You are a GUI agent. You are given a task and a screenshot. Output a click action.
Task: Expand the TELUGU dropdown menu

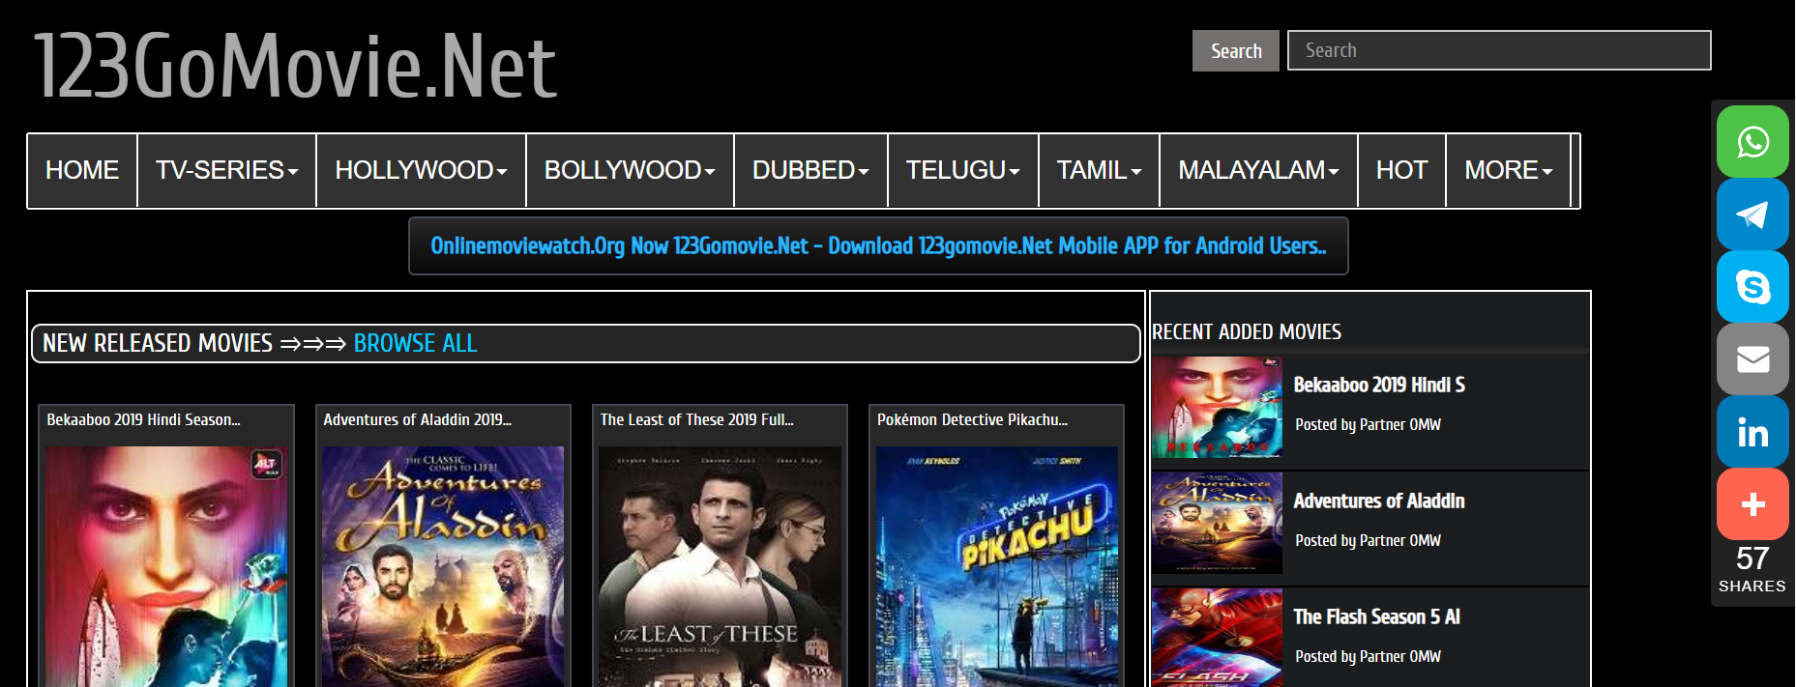pos(962,170)
